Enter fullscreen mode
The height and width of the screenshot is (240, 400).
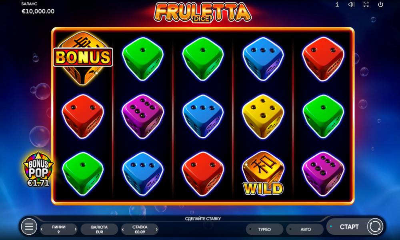366,4
